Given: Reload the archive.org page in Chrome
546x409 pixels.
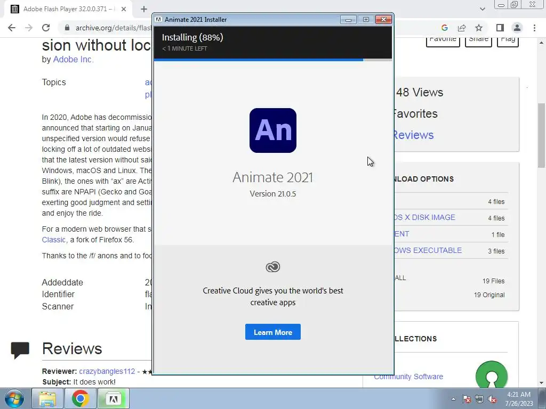Looking at the screenshot, I should click(46, 28).
